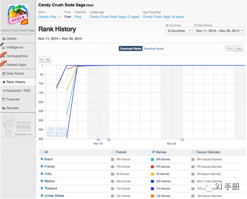The width and height of the screenshot is (247, 199).
Task: Click the TH-Games purple color swatch
Action: coord(152,189)
